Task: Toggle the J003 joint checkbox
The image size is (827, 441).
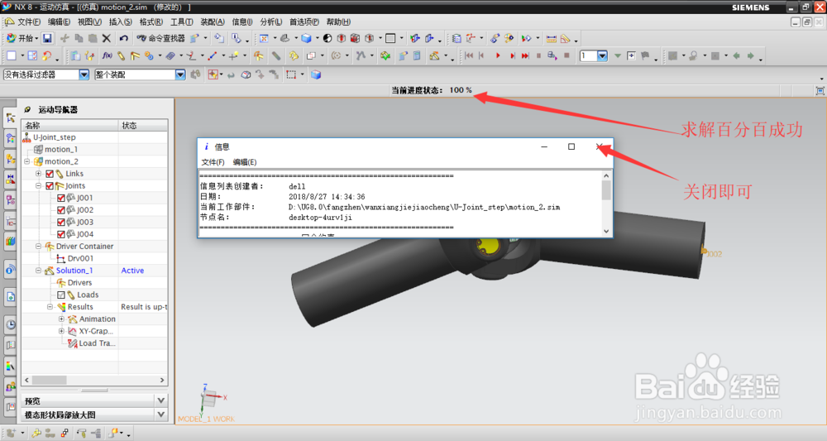Action: click(60, 223)
